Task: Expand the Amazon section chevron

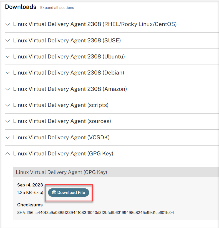Action: [x=8, y=89]
